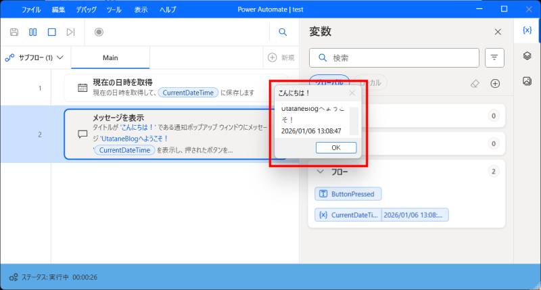Screen dimensions: 541x290
Task: Open the UI elements pane
Action: tap(527, 55)
